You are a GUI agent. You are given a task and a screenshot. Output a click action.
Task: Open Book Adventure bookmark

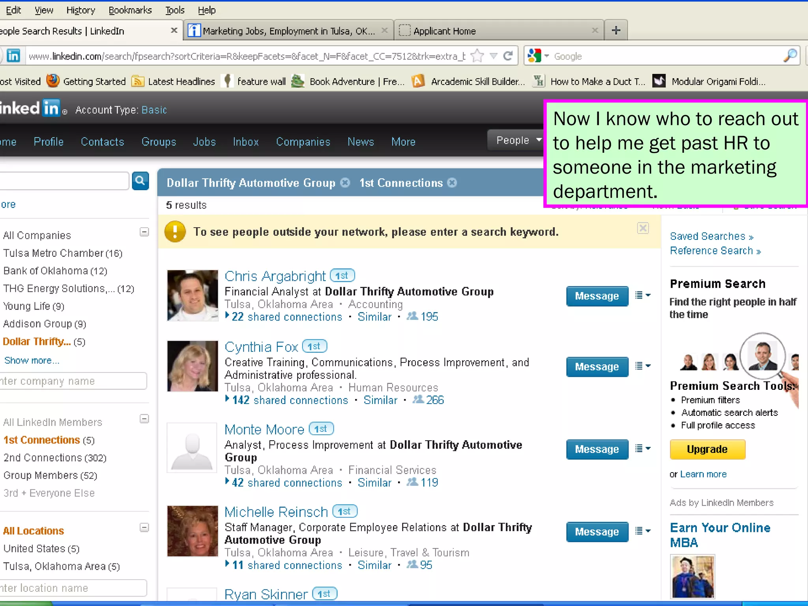pos(348,81)
